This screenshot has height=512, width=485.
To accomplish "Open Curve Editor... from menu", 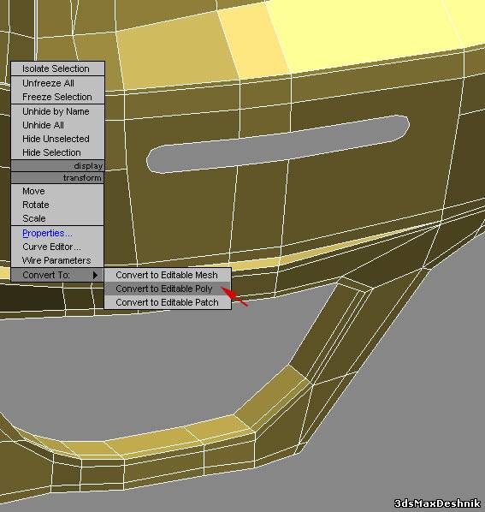I will click(57, 247).
